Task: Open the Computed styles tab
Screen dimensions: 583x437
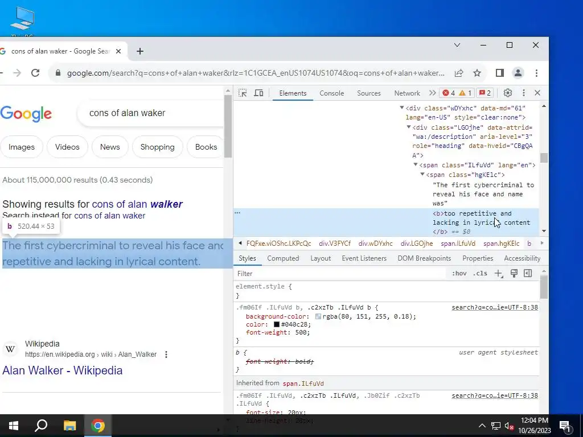Action: click(283, 258)
